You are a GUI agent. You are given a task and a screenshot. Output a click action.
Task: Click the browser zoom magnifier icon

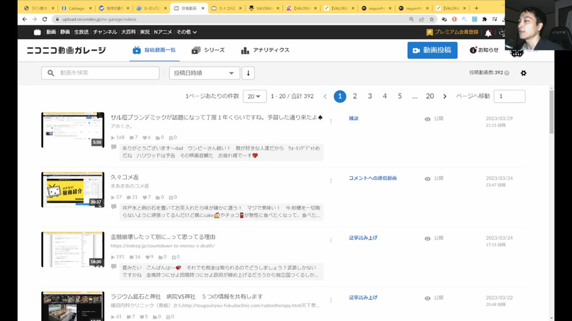point(411,19)
